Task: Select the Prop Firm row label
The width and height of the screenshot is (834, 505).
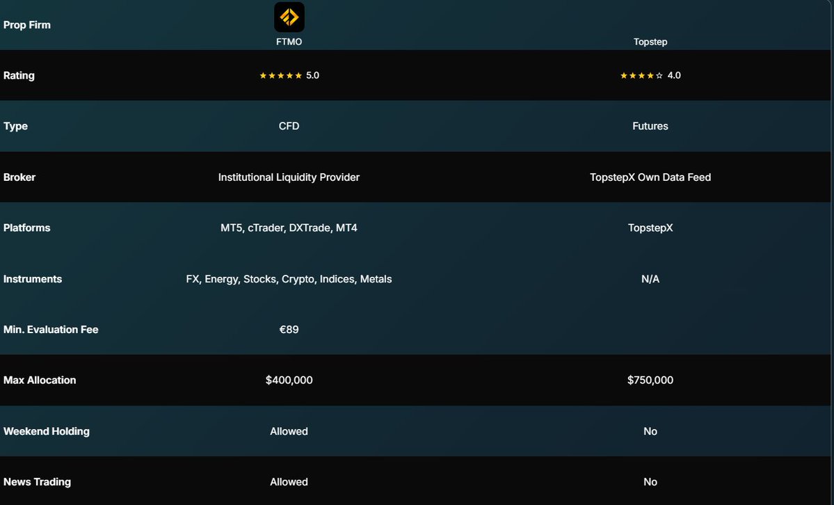Action: point(27,25)
